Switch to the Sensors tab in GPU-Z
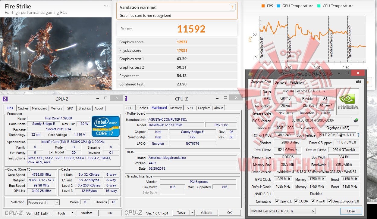 pos(280,82)
